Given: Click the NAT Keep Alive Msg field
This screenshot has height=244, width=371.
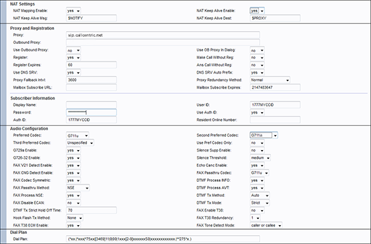Looking at the screenshot, I should pyautogui.click(x=91, y=18).
